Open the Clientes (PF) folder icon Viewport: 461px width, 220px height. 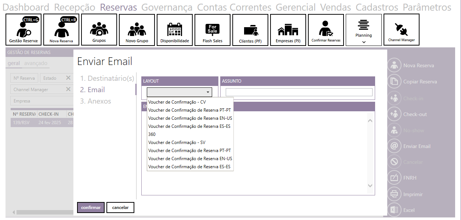click(250, 30)
